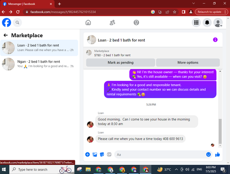Open a new browser tab

pyautogui.click(x=59, y=4)
